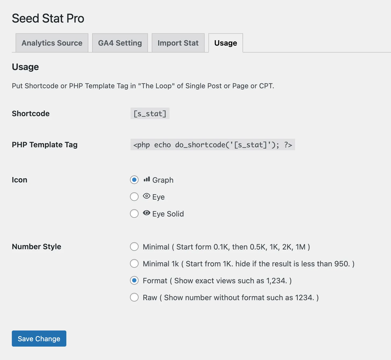
Task: Pick the Raw number style option
Action: click(x=134, y=297)
